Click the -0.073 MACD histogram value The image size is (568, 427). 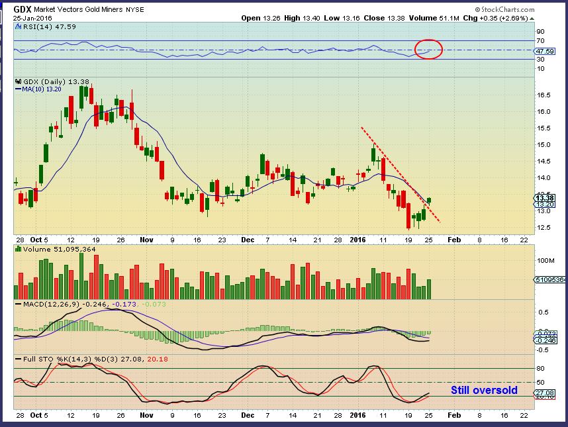[x=154, y=305]
